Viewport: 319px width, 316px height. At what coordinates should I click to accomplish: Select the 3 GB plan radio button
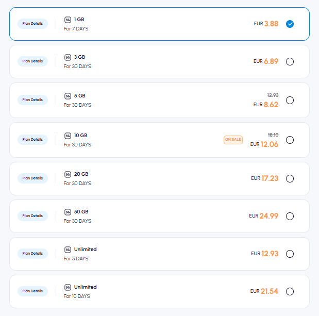290,61
